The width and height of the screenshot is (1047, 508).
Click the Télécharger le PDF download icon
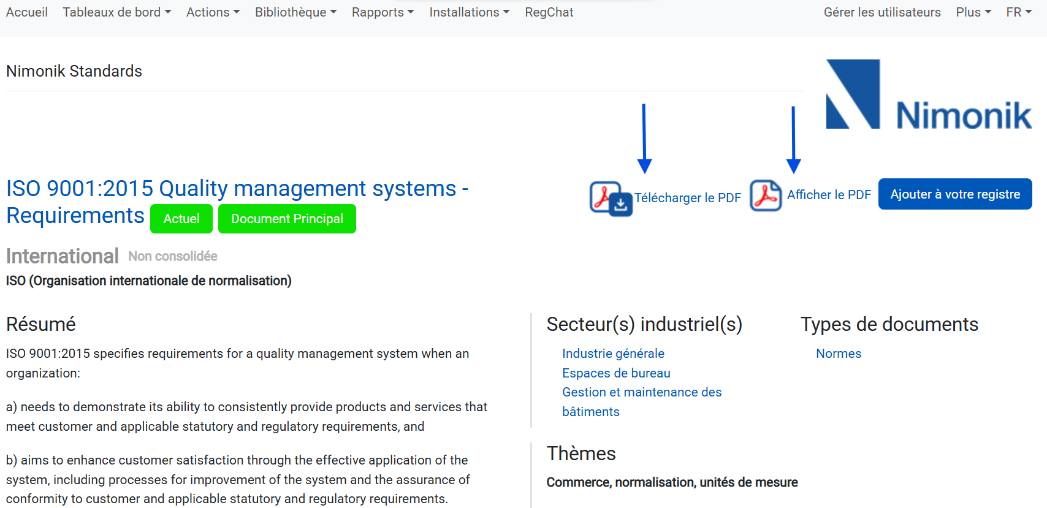[611, 199]
